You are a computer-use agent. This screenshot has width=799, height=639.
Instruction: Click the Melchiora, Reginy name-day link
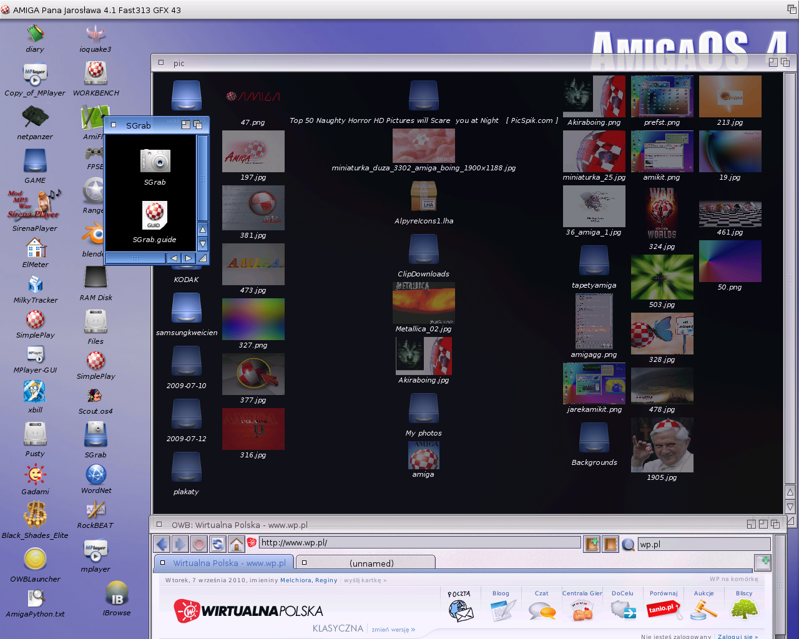(309, 580)
